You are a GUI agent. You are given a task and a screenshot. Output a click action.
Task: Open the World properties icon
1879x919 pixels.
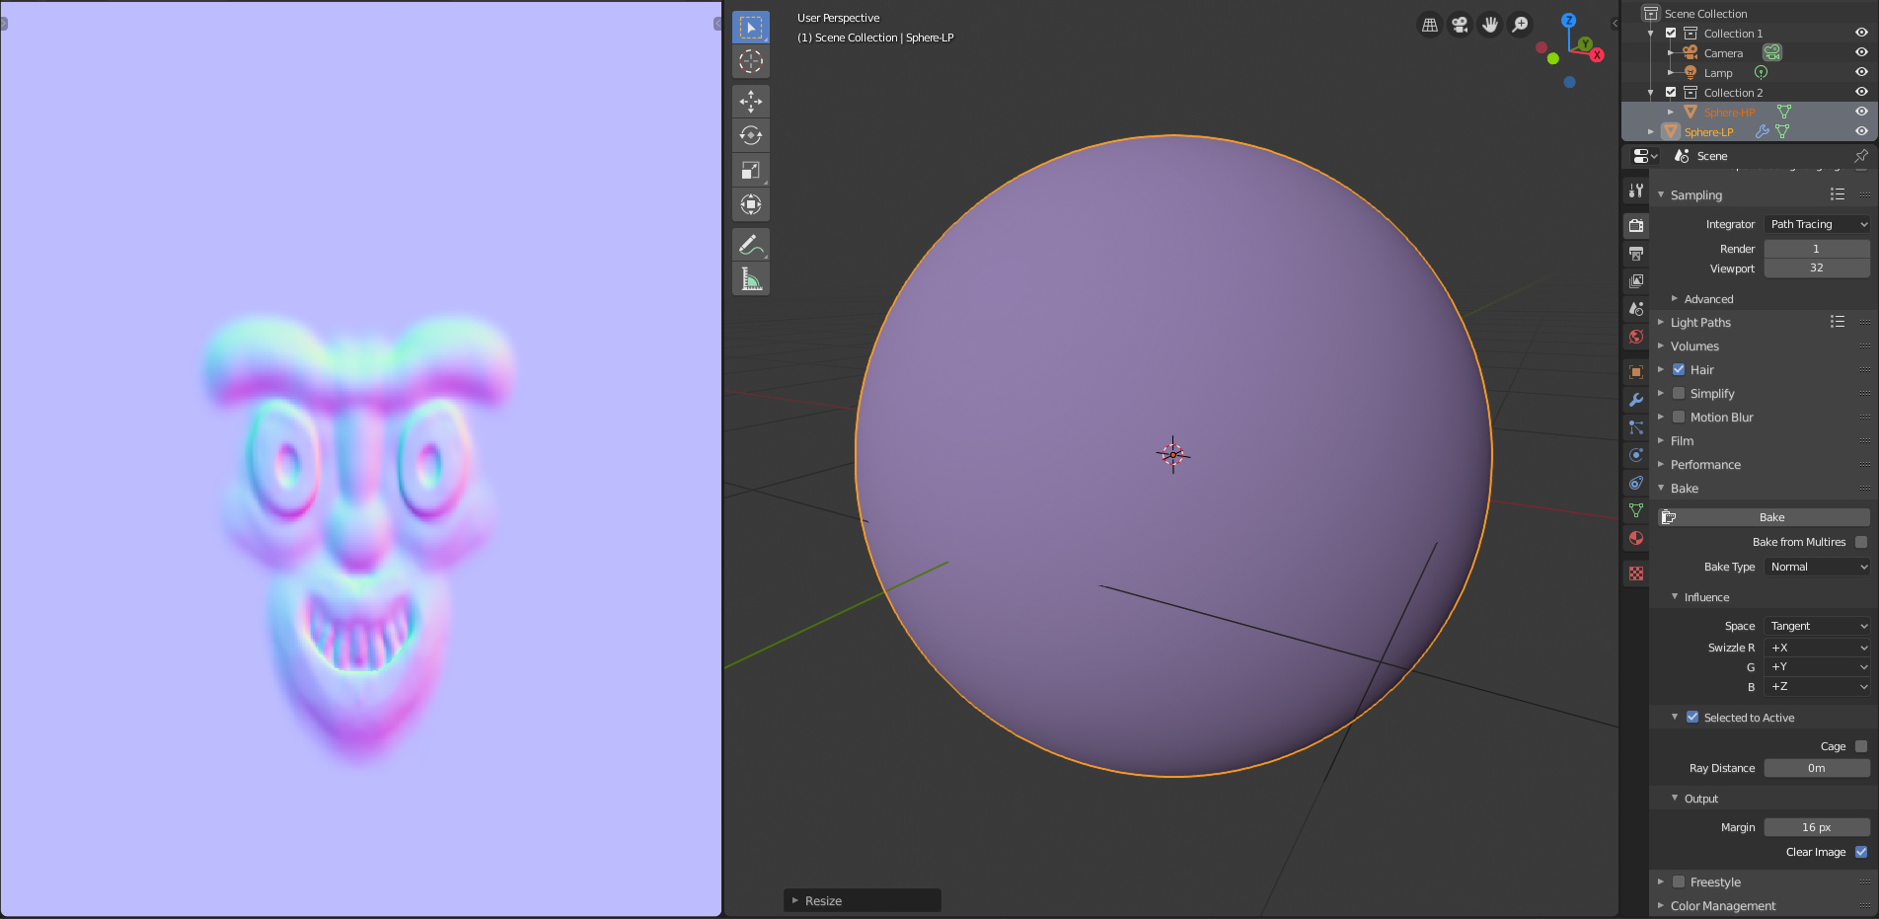pos(1636,337)
